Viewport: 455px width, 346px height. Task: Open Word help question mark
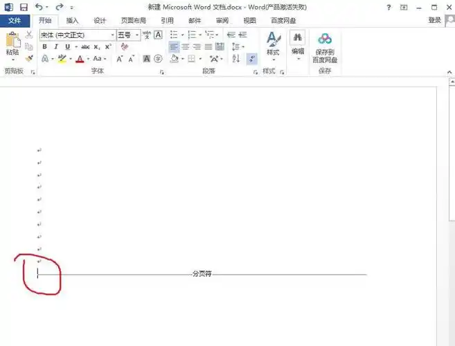[x=389, y=8]
